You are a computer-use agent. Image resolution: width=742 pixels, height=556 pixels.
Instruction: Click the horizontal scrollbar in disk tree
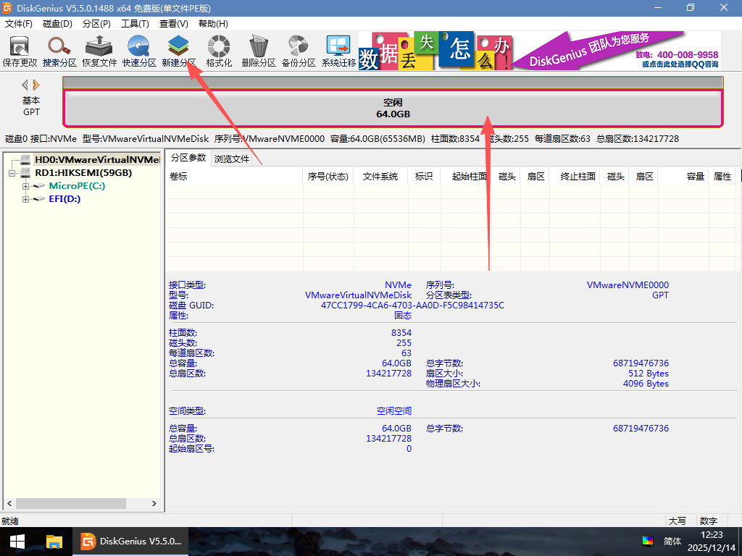coord(81,504)
